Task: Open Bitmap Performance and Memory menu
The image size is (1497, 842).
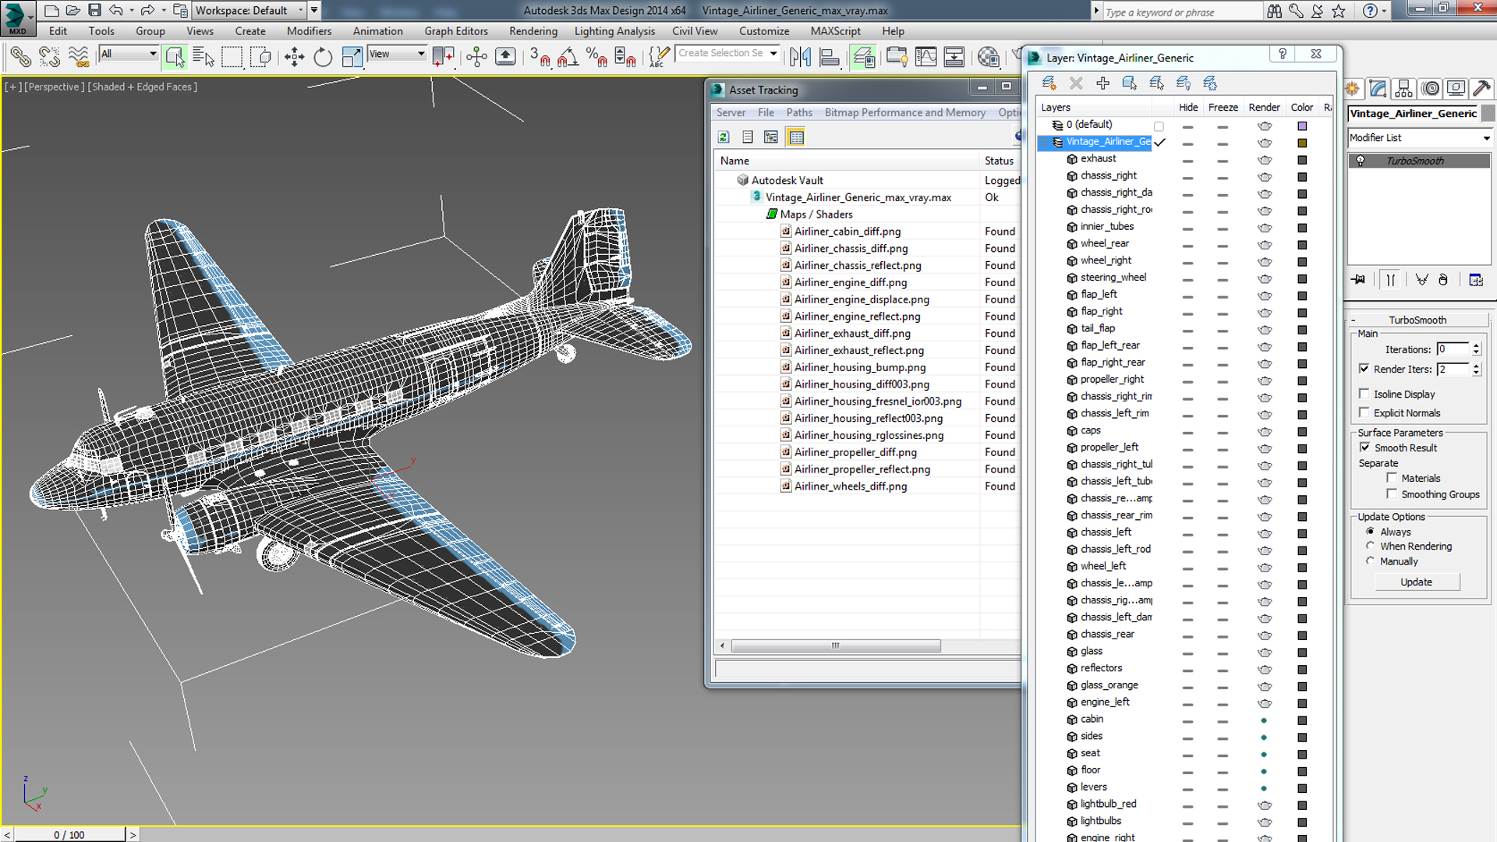Action: pos(905,112)
